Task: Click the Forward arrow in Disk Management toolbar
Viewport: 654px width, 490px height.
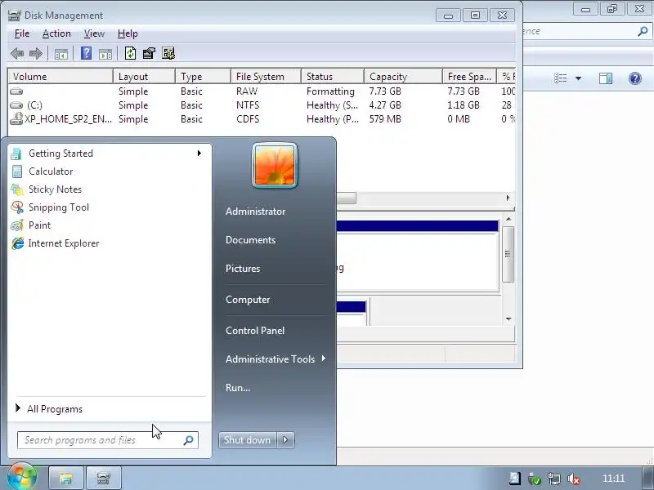Action: coord(36,53)
